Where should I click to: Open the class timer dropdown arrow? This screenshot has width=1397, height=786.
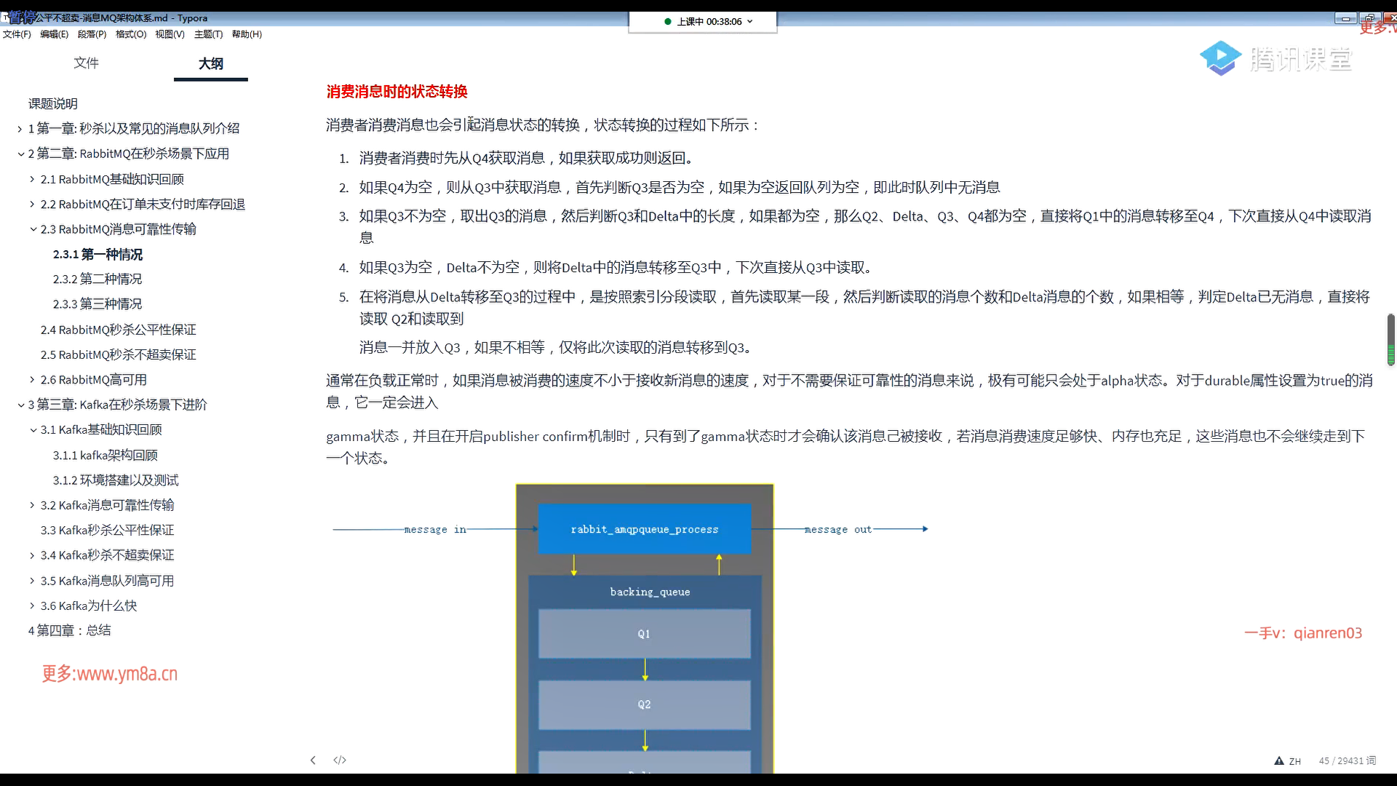[750, 22]
